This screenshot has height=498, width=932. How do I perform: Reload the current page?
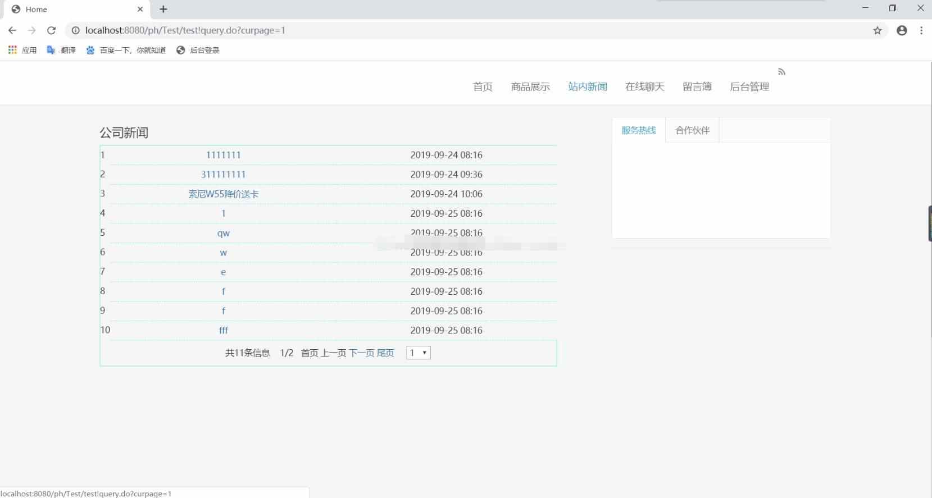[51, 30]
